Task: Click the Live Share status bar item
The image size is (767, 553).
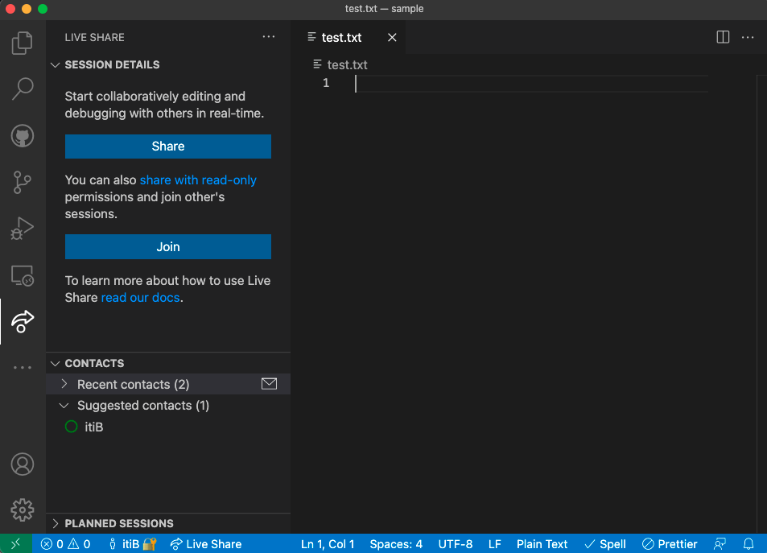Action: (206, 543)
